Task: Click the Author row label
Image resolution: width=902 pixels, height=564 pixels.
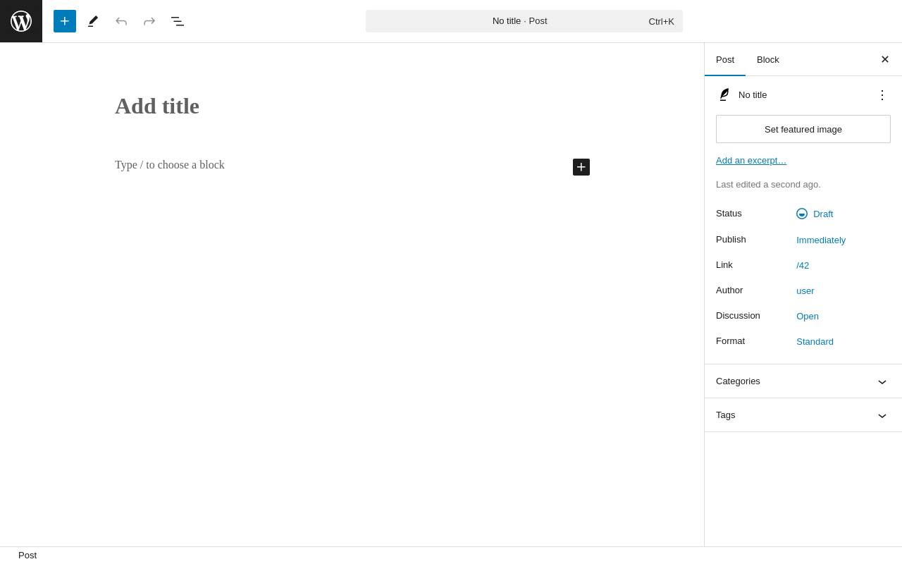Action: pyautogui.click(x=729, y=290)
